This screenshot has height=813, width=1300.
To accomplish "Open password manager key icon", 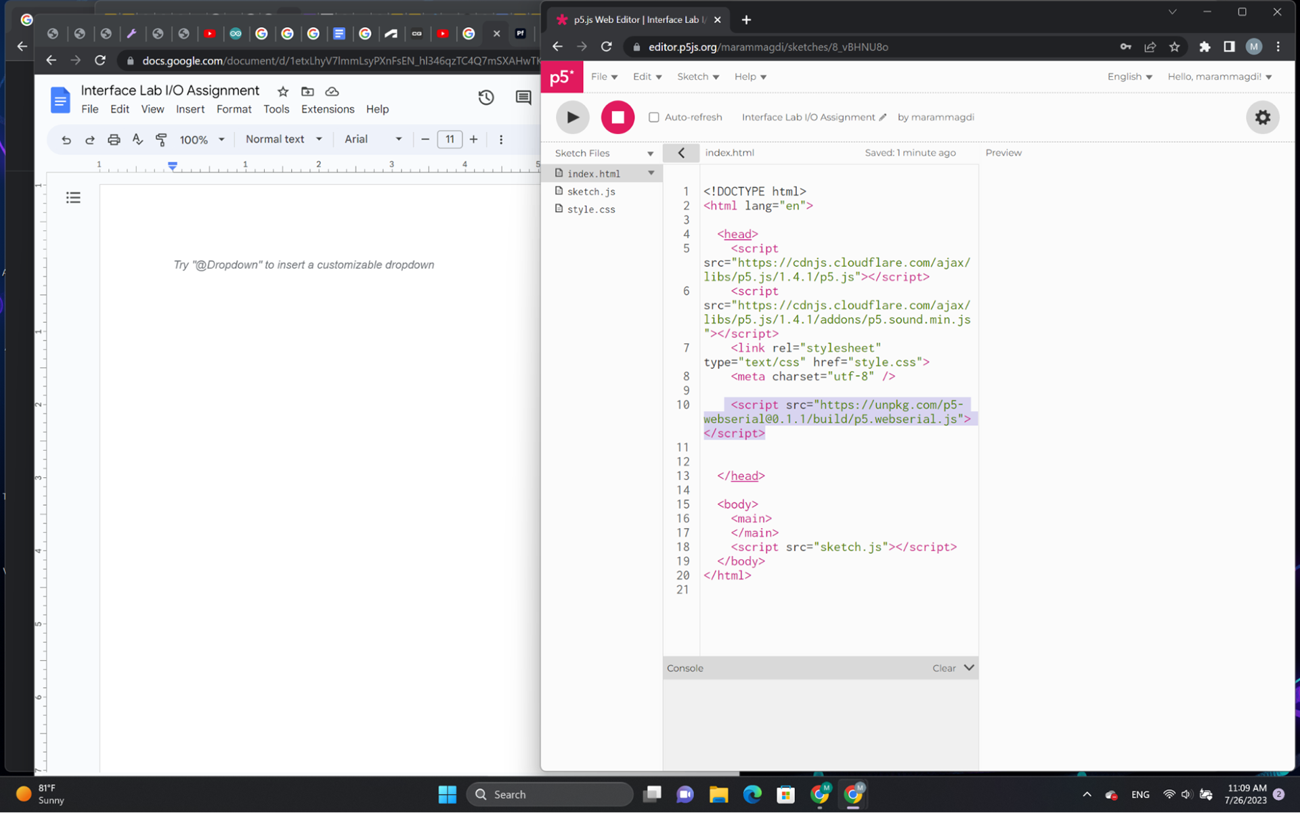I will 1125,47.
